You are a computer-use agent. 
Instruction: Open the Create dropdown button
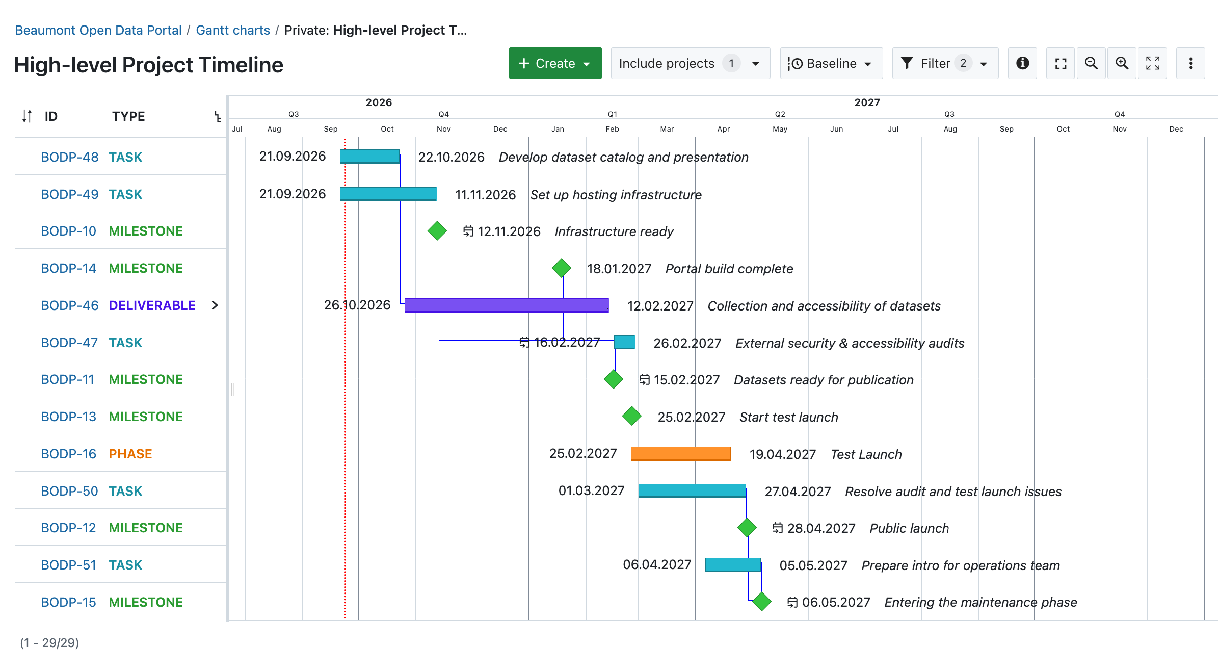(555, 63)
